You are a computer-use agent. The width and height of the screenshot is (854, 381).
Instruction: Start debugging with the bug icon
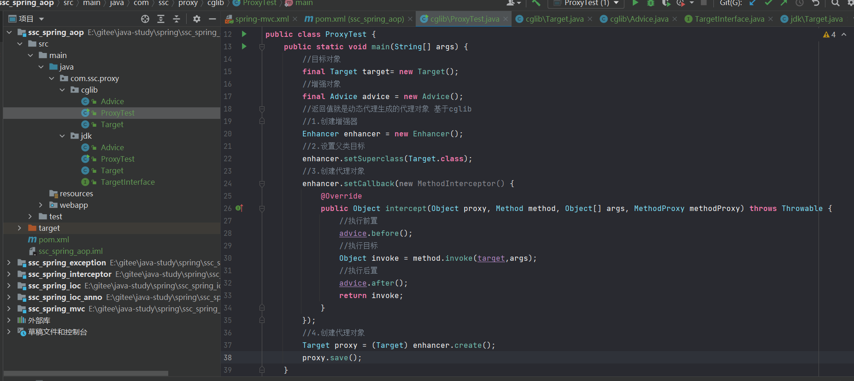click(651, 3)
